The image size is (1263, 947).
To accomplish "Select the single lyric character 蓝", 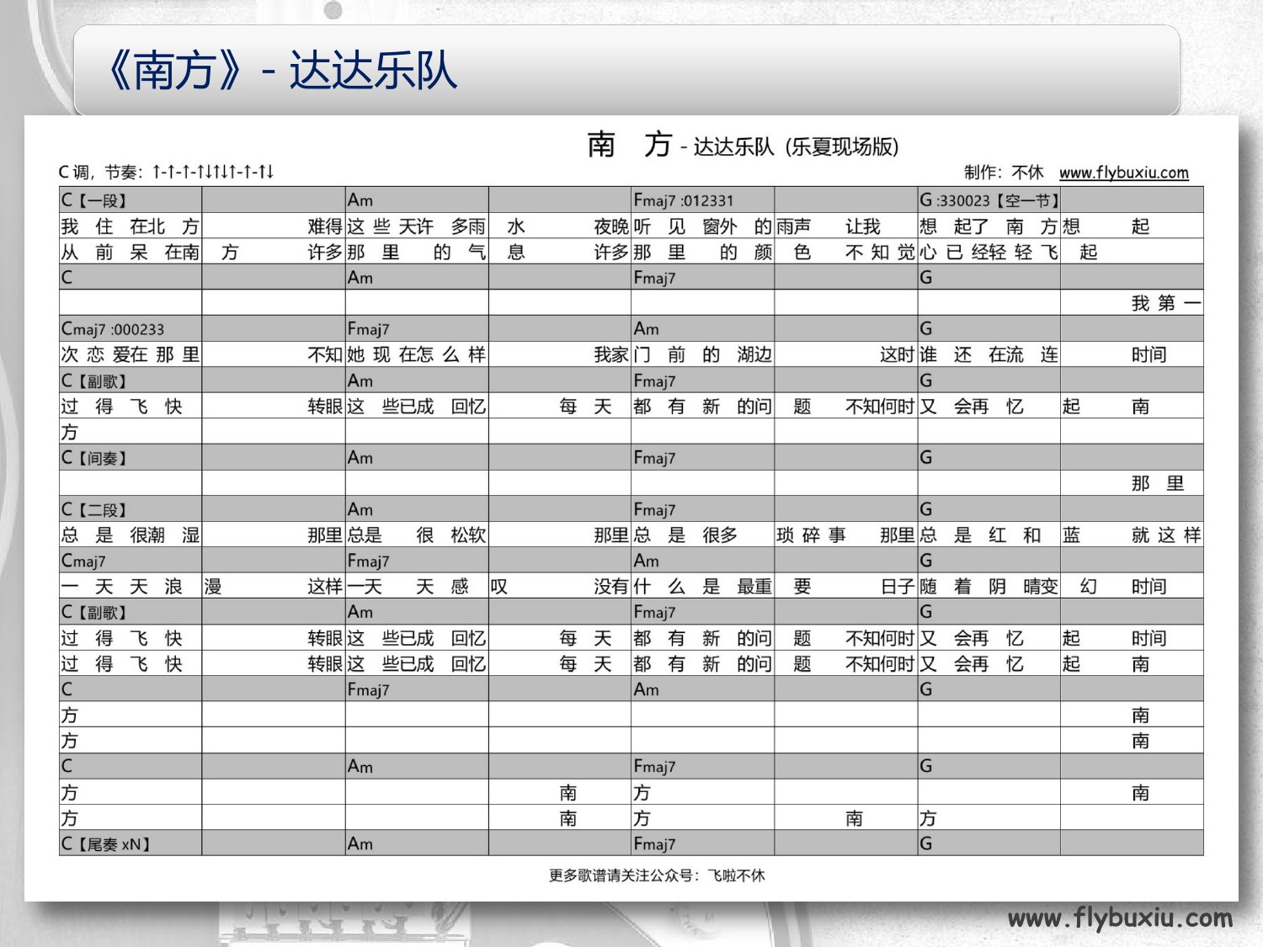I will (1071, 535).
